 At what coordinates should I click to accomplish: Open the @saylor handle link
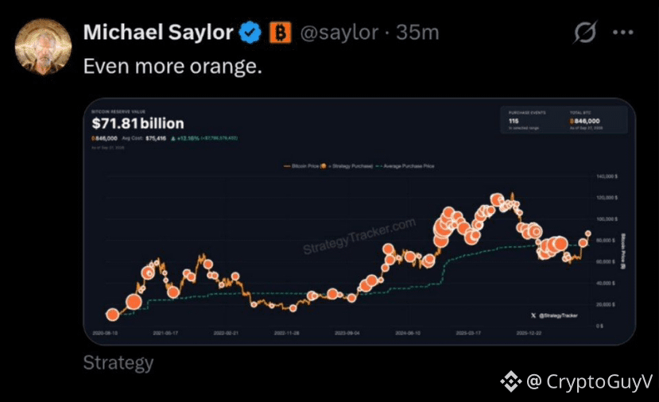[339, 33]
